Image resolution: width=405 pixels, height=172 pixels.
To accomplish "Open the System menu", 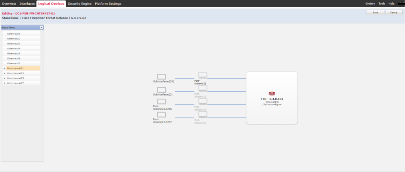I will 370,4.
